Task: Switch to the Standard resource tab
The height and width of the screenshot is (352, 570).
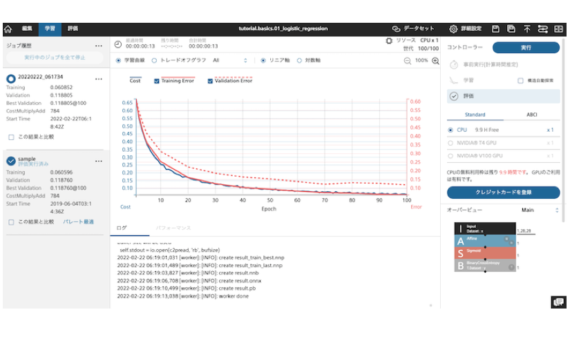Action: [475, 115]
